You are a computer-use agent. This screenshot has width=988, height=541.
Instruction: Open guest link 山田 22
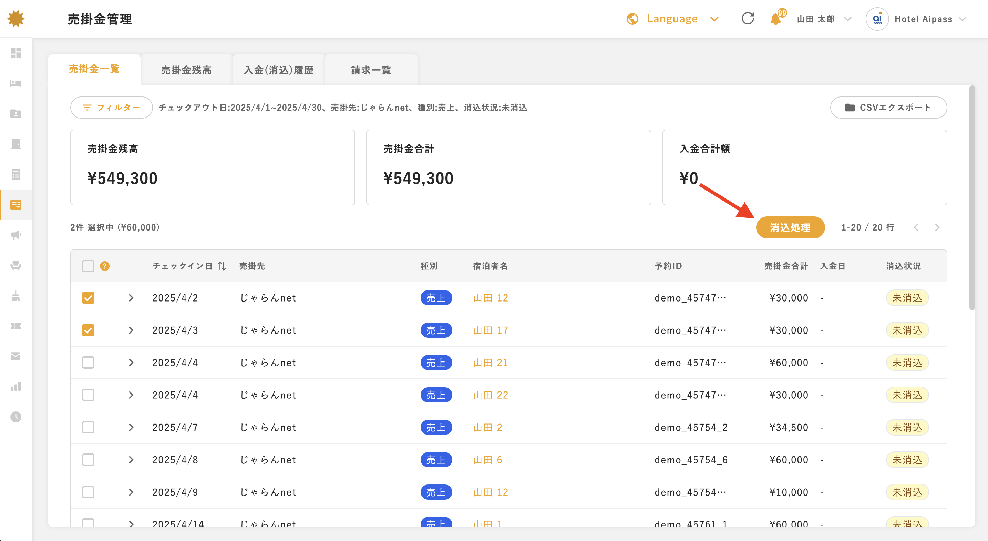[491, 395]
